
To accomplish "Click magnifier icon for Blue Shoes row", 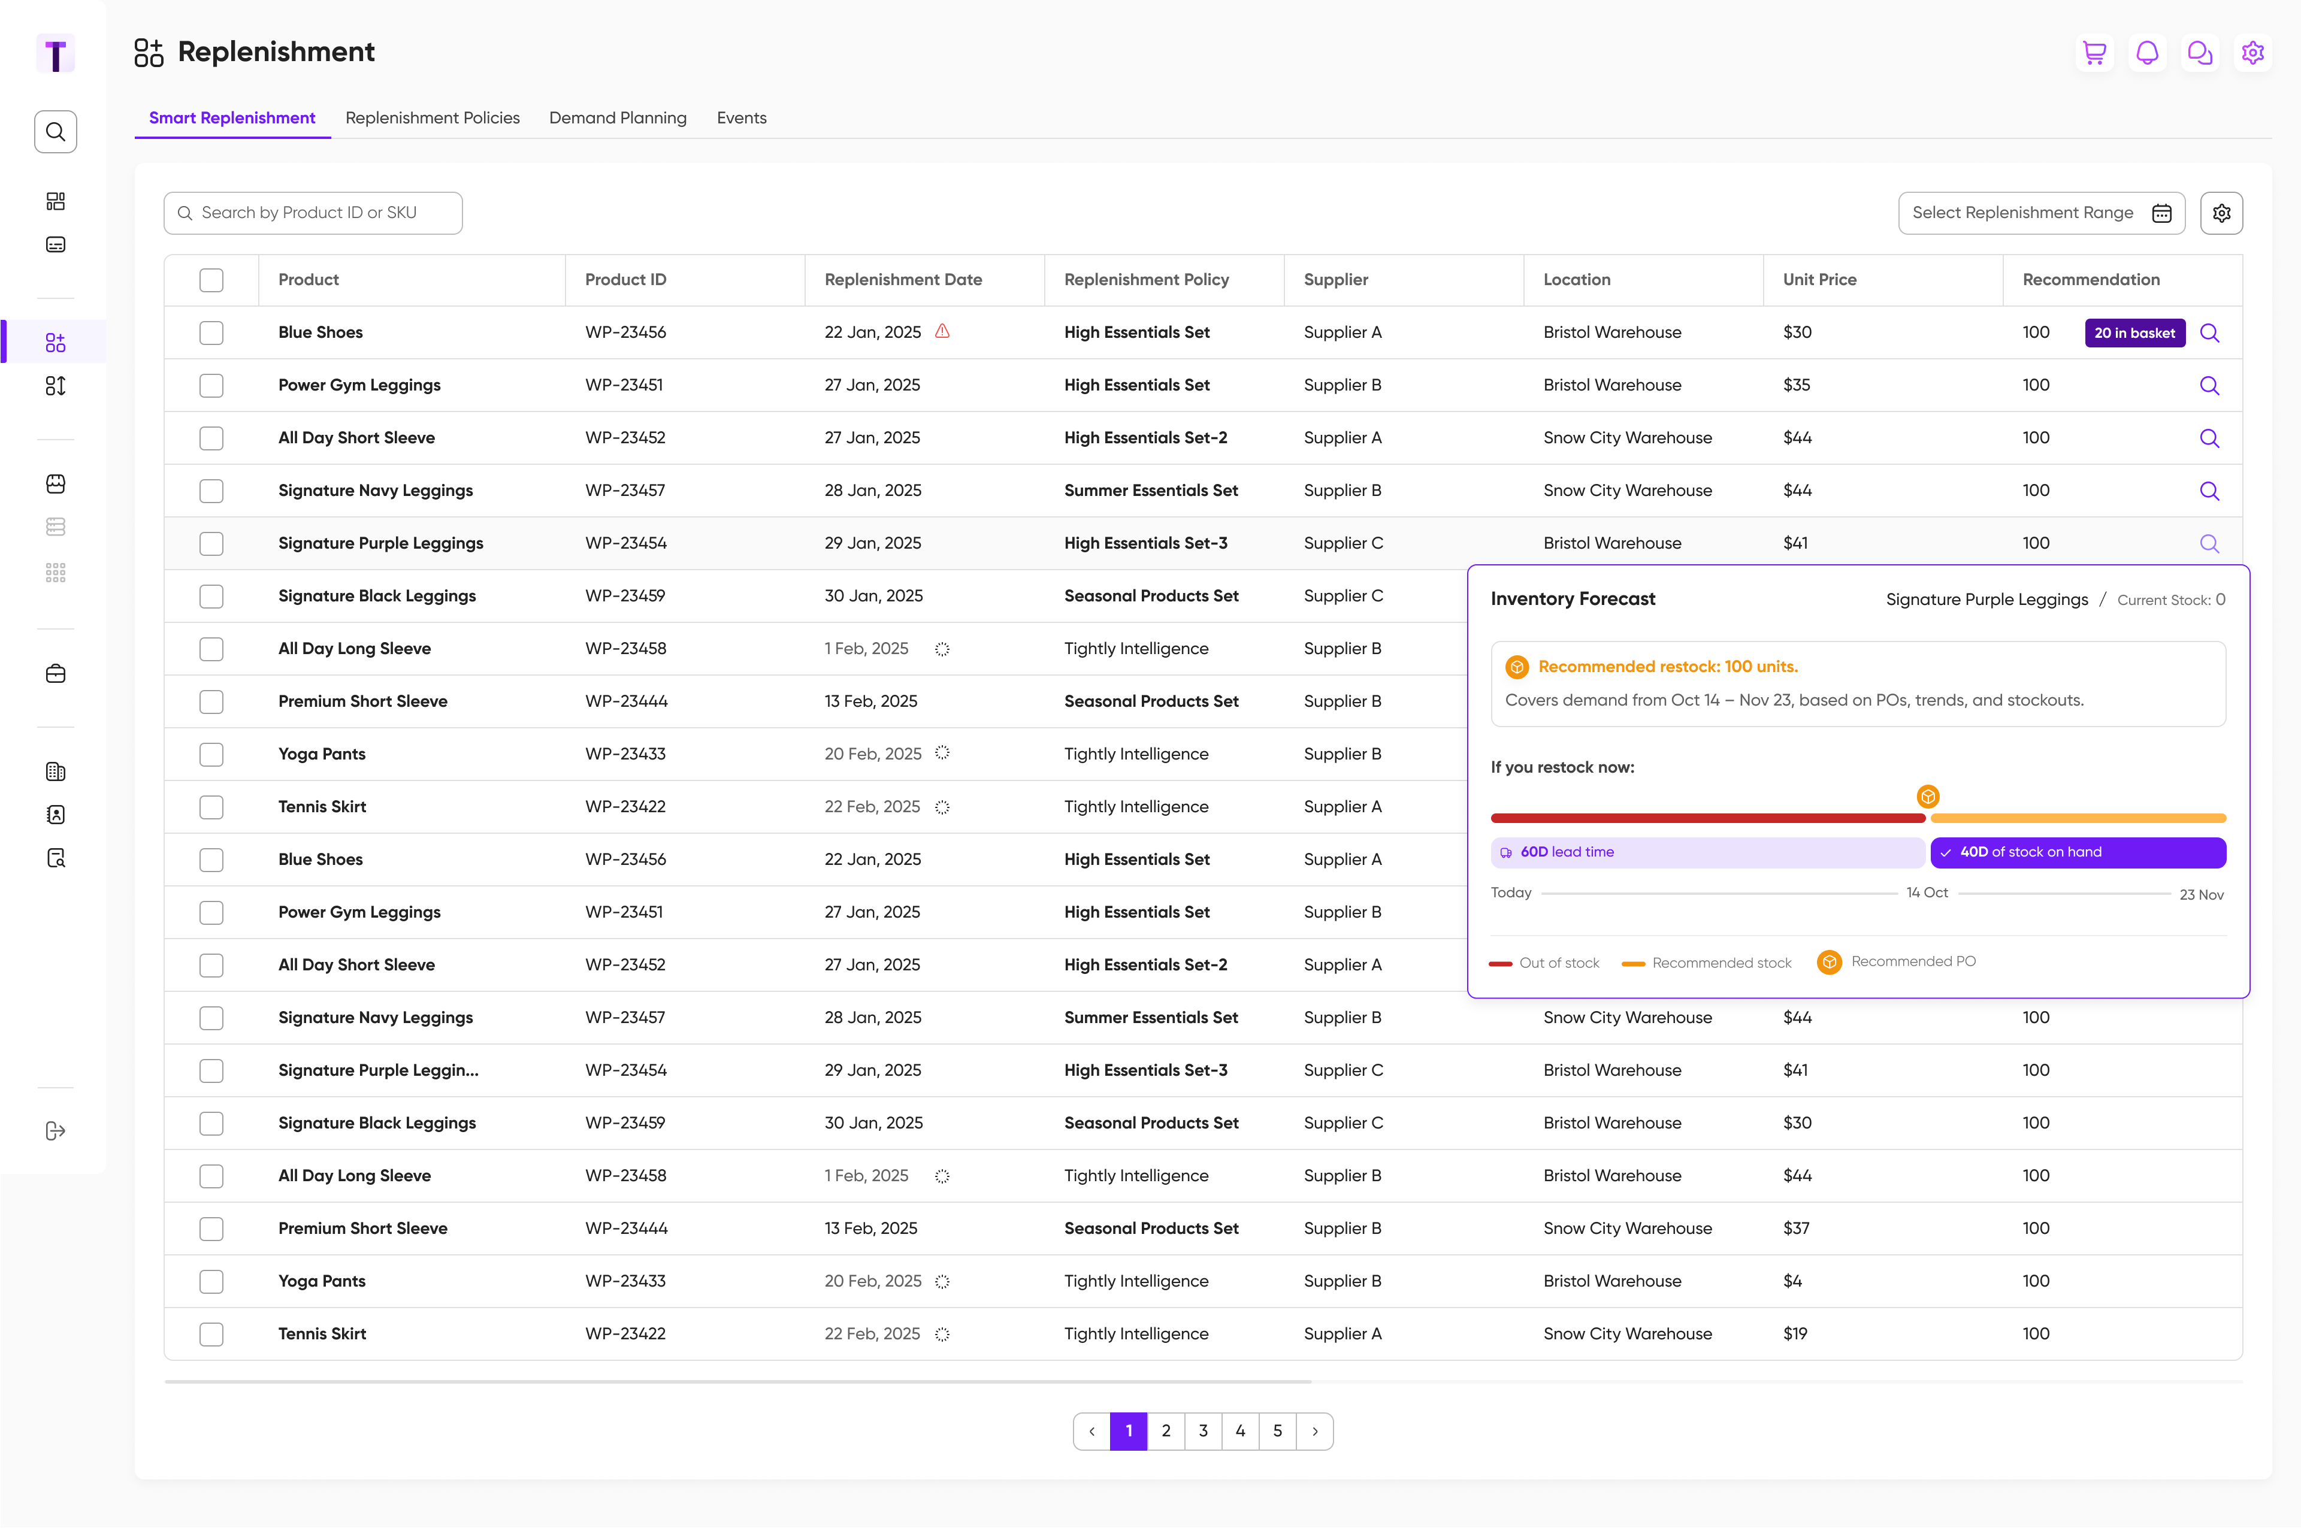I will tap(2209, 333).
